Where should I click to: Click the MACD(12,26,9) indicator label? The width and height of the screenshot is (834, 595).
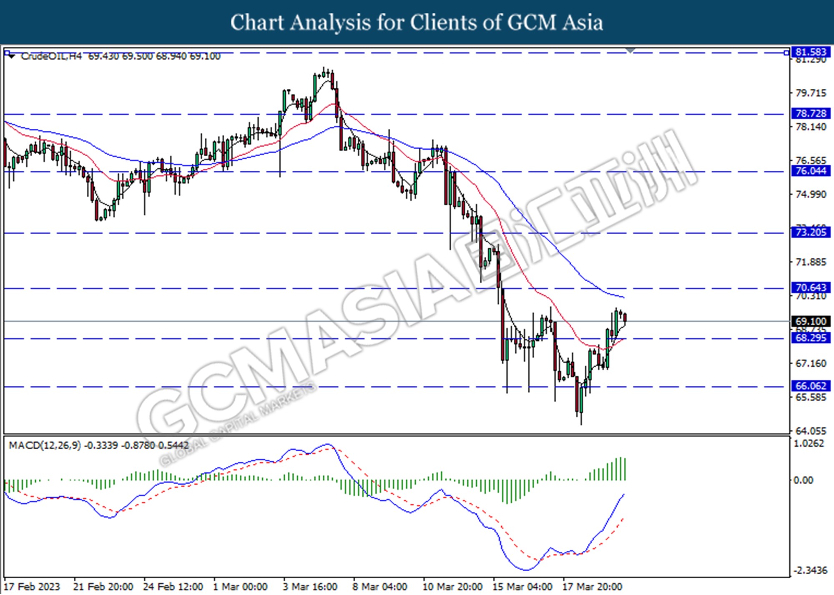pos(45,445)
